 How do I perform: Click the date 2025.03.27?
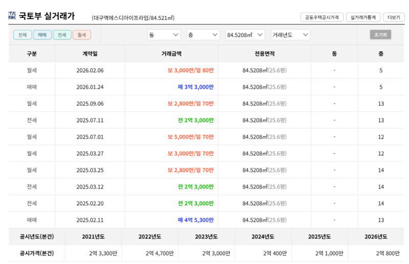pos(90,154)
